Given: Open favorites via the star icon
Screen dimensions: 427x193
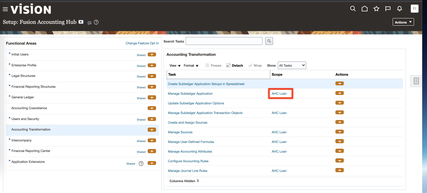Looking at the screenshot, I should (x=376, y=9).
